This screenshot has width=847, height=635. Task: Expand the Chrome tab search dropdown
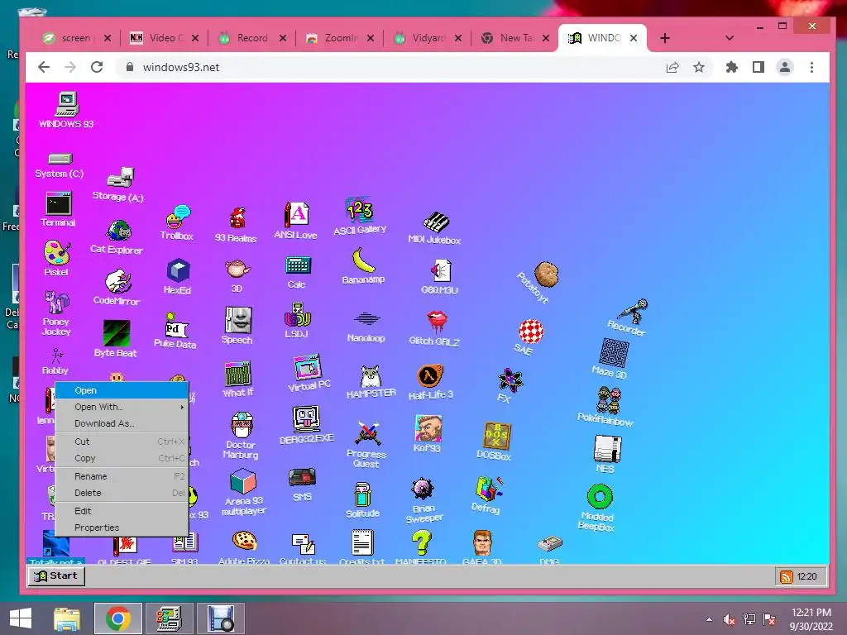tap(730, 38)
